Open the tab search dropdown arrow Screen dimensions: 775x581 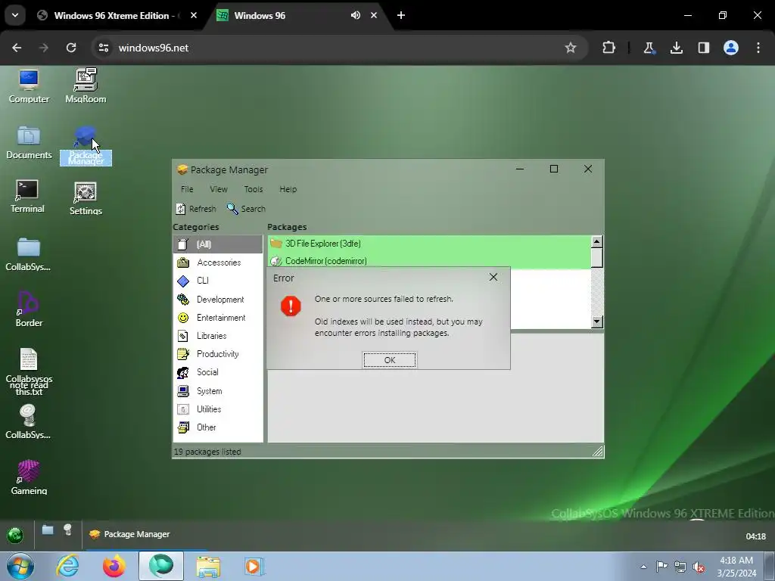[x=15, y=15]
